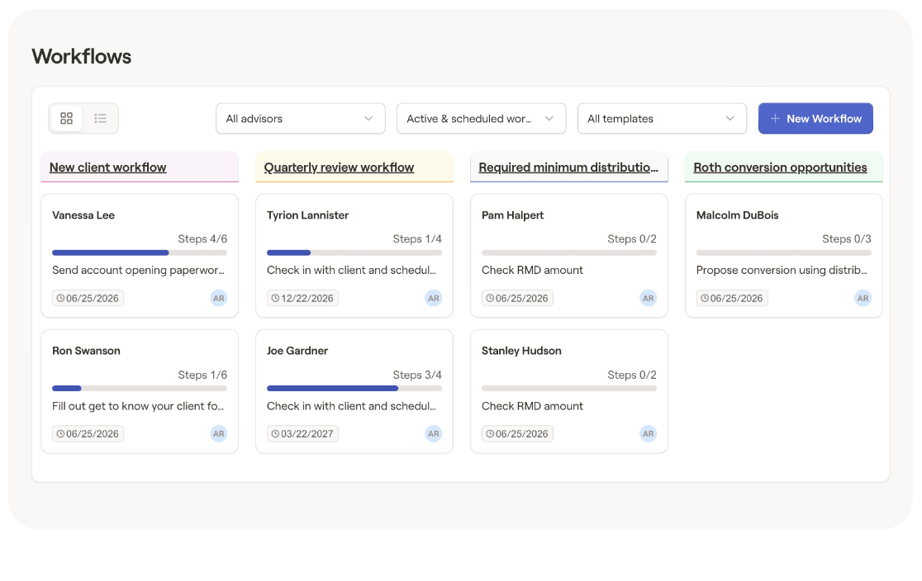Click 'Check RMD amount' on Pam Halpert card
Screen dimensions: 922x581
(x=532, y=270)
